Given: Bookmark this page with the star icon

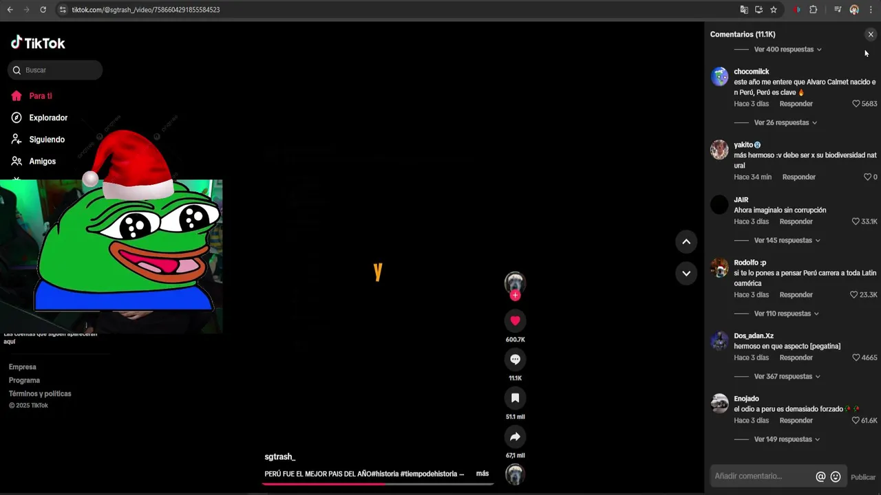Looking at the screenshot, I should point(774,10).
